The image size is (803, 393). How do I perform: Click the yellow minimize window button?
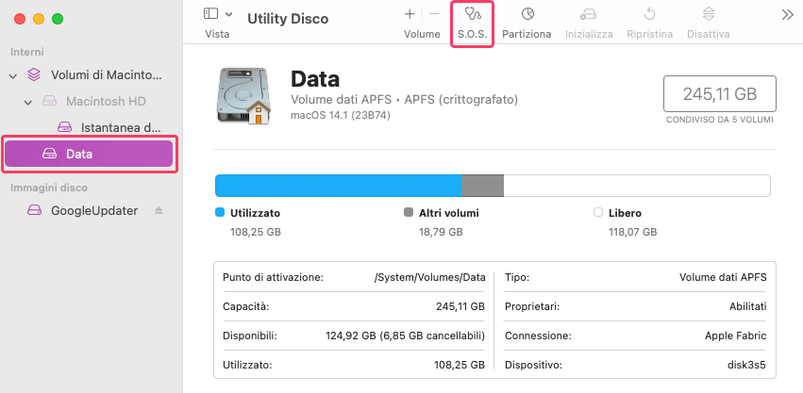coord(39,20)
